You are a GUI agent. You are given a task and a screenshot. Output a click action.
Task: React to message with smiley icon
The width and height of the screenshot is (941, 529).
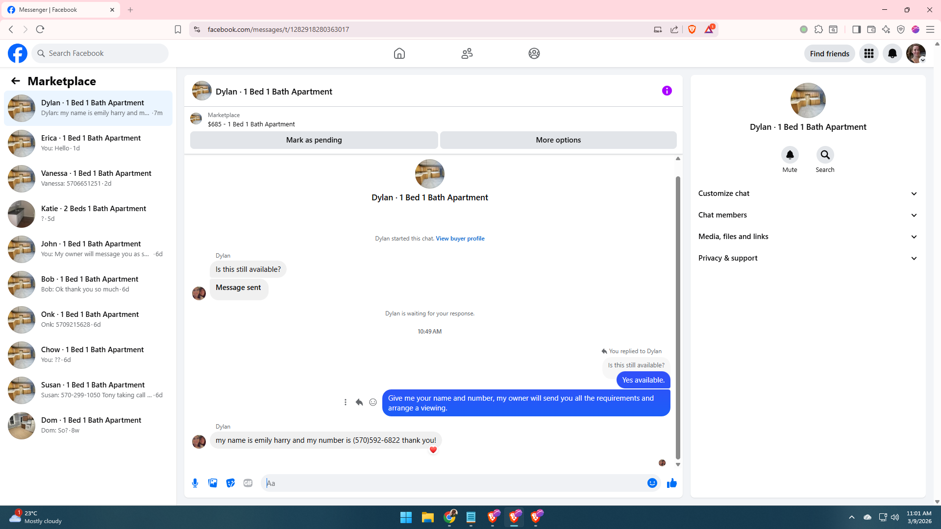pos(373,402)
